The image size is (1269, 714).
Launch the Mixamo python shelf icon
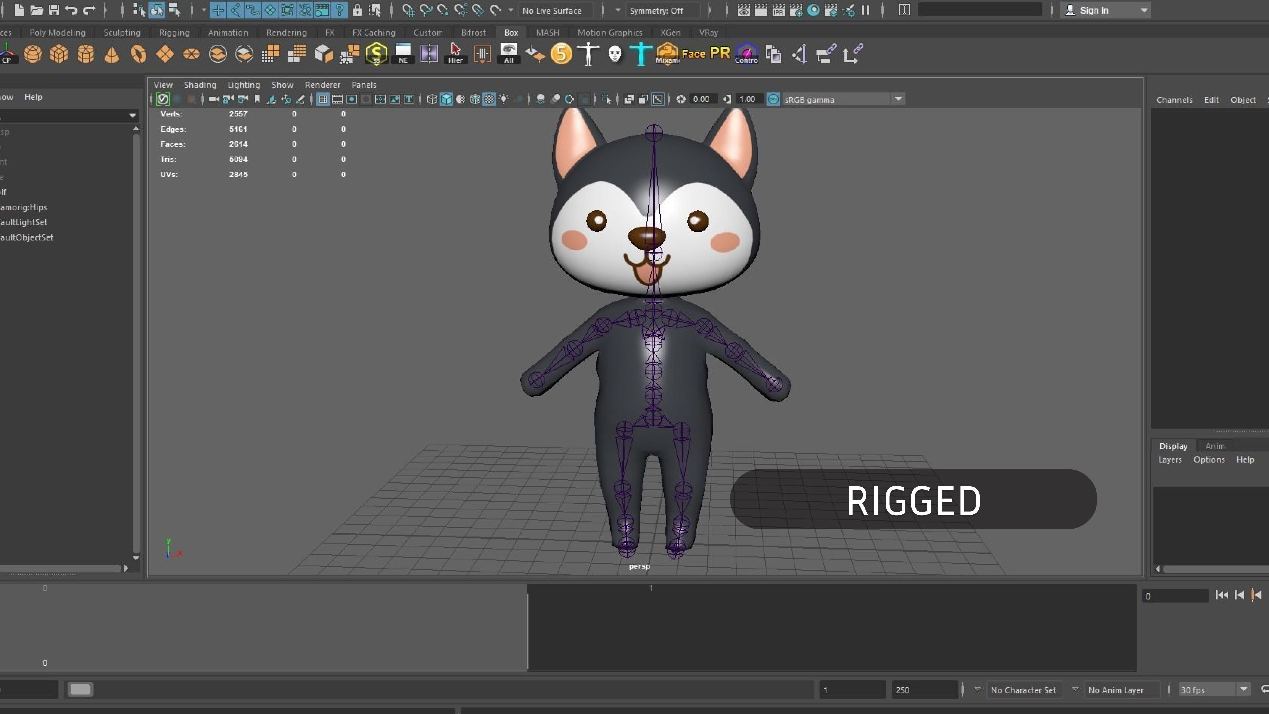point(668,54)
